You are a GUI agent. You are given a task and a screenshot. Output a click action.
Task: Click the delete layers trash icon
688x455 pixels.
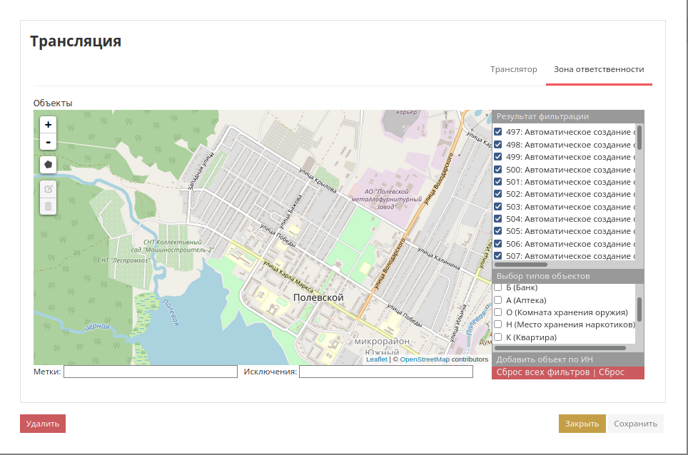[49, 206]
